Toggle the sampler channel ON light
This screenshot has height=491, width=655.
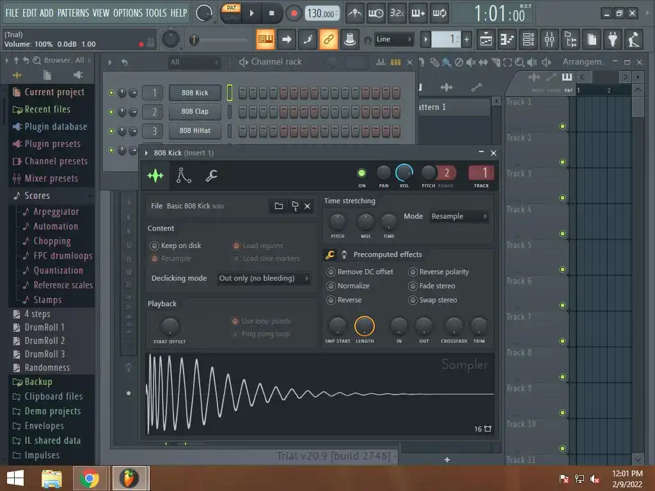[x=362, y=173]
